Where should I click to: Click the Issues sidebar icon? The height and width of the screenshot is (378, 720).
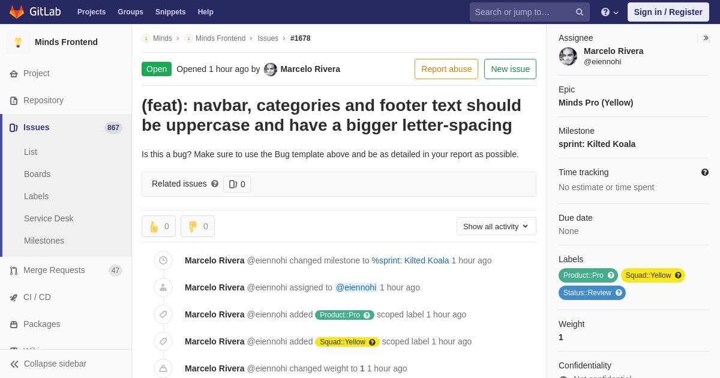pyautogui.click(x=13, y=128)
